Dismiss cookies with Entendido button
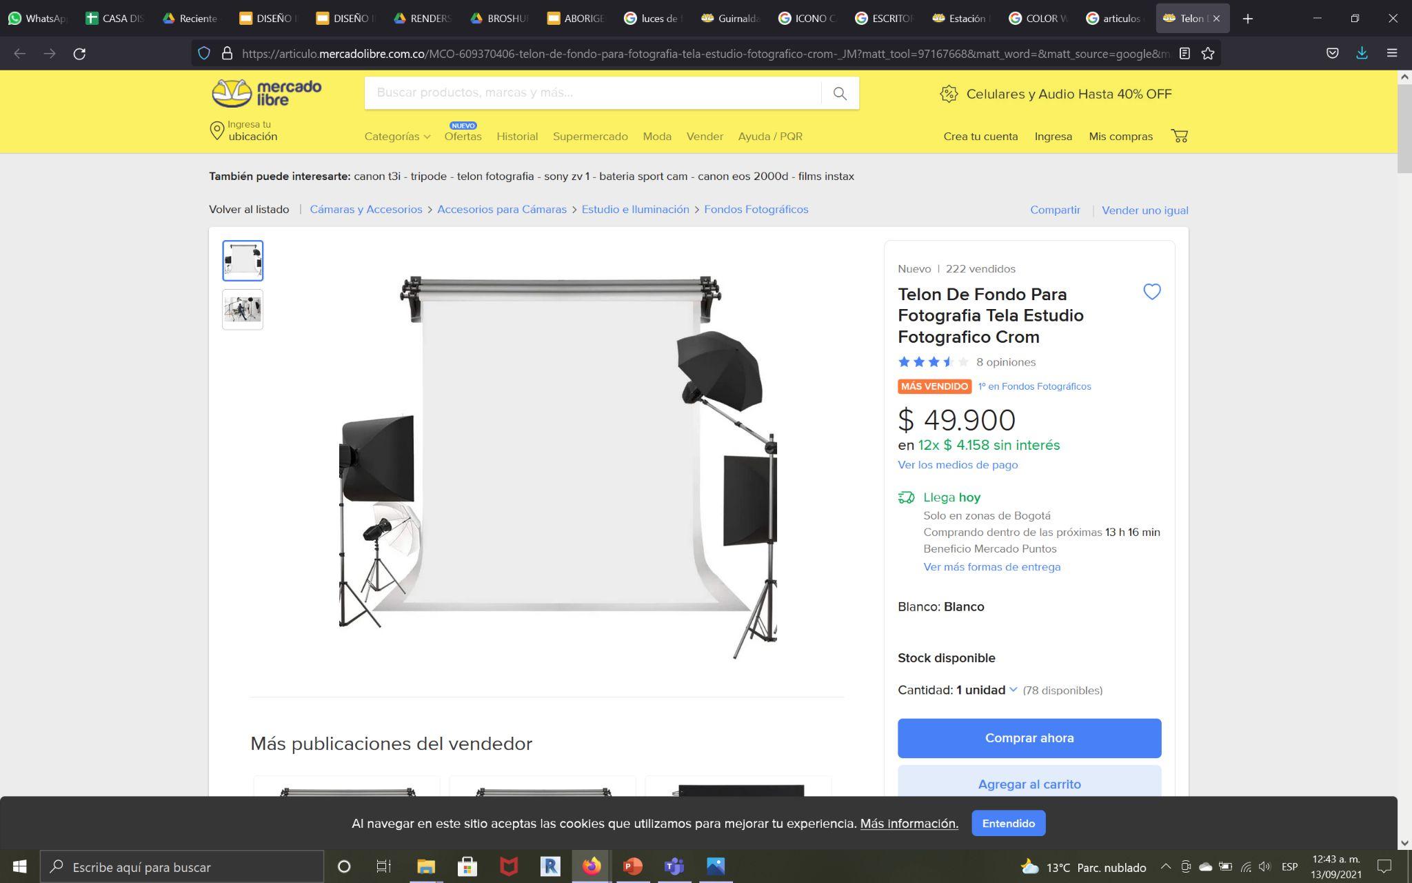 tap(1008, 823)
